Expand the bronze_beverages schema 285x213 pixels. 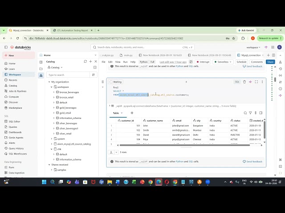(54, 92)
